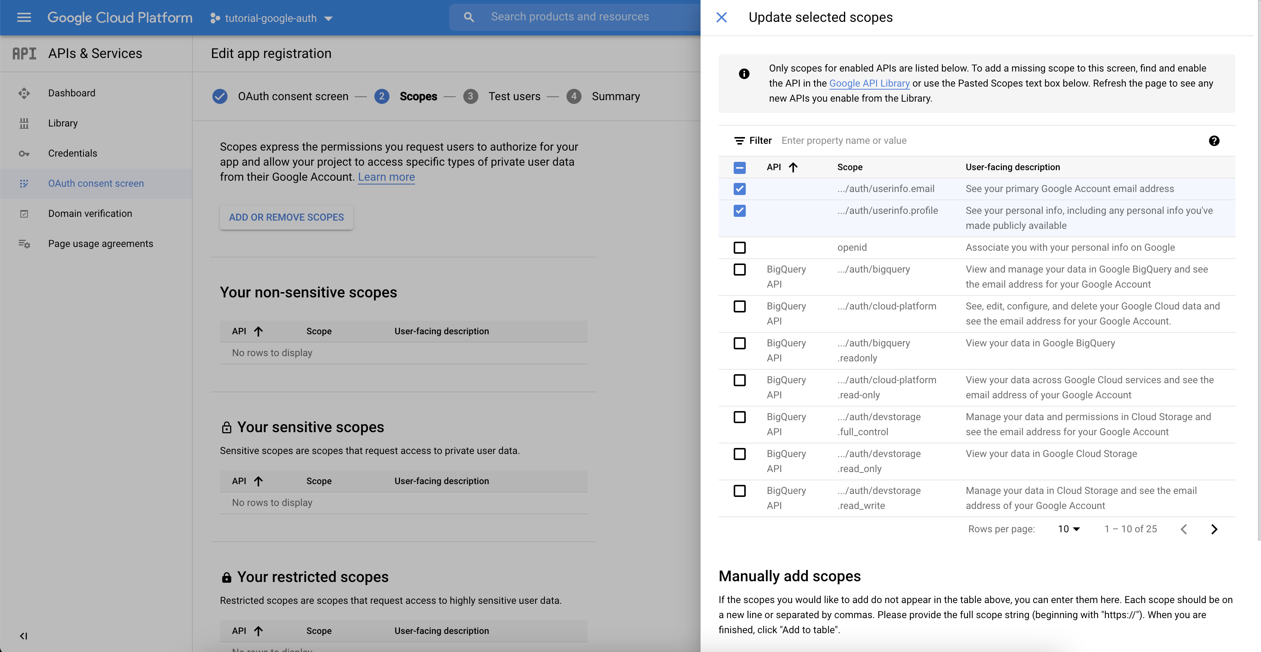
Task: Open Credentials in the sidebar
Action: click(72, 154)
